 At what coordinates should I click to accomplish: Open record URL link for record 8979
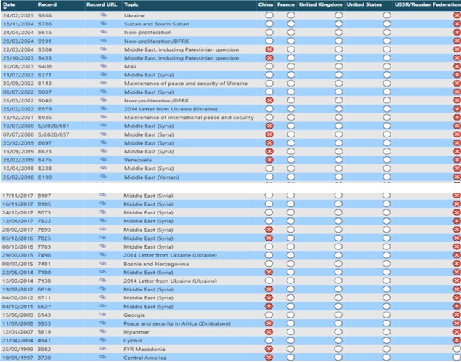103,108
